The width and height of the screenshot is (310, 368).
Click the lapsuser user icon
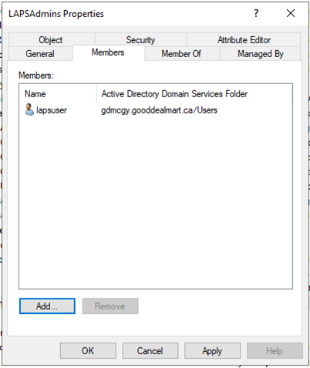click(29, 110)
